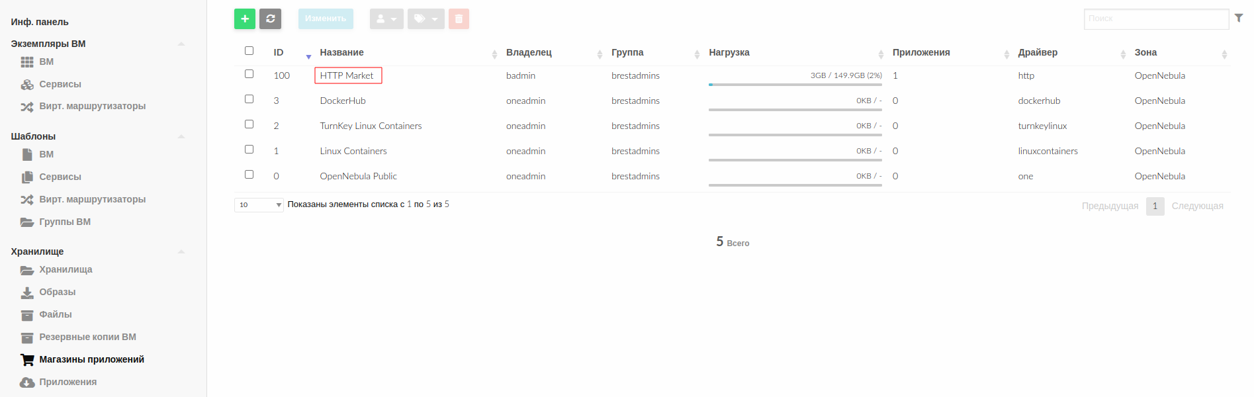The width and height of the screenshot is (1254, 397).
Task: Check the HTTP Market row checkbox
Action: click(249, 74)
